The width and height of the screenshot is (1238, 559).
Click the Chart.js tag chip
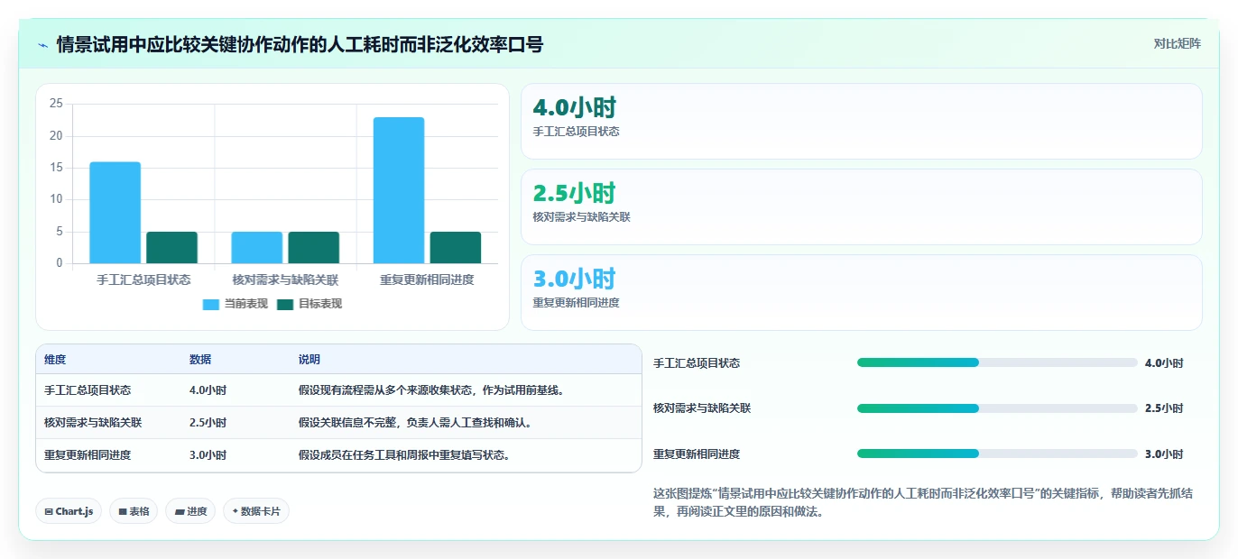[69, 511]
